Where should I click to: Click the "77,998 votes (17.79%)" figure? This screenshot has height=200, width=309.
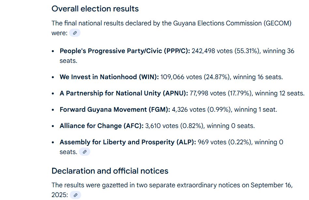(221, 93)
